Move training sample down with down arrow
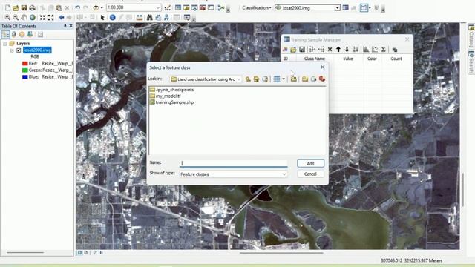The width and height of the screenshot is (475, 267). point(347,50)
